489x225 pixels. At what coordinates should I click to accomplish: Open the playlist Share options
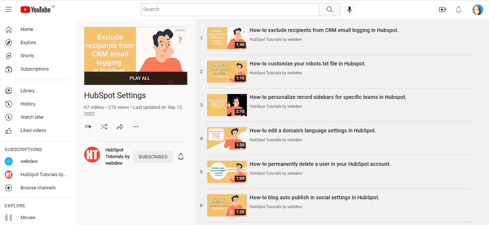click(120, 126)
